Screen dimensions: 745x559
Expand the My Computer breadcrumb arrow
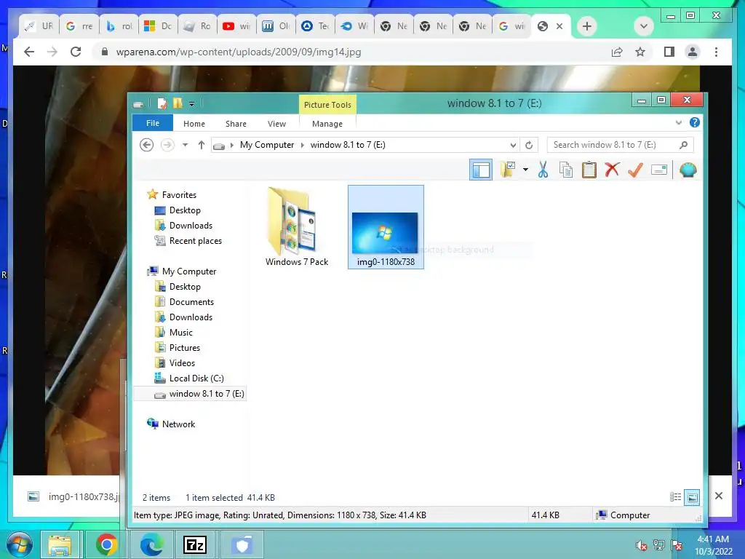302,145
